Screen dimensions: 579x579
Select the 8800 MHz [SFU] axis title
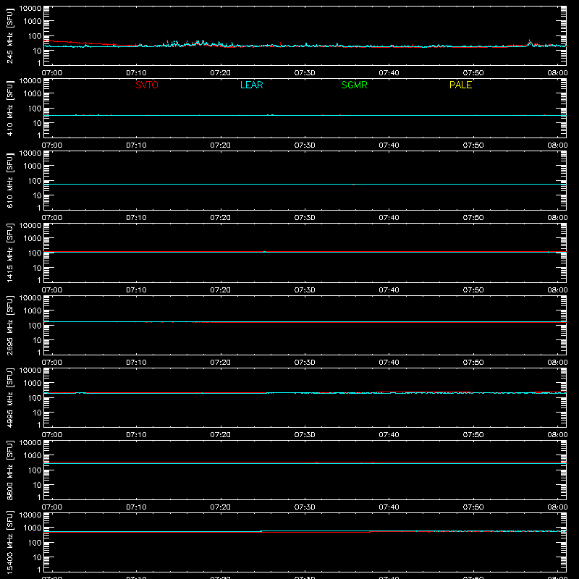pos(9,470)
